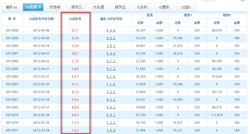
Task: Click the 组选6 group header
Action: coord(227,15)
